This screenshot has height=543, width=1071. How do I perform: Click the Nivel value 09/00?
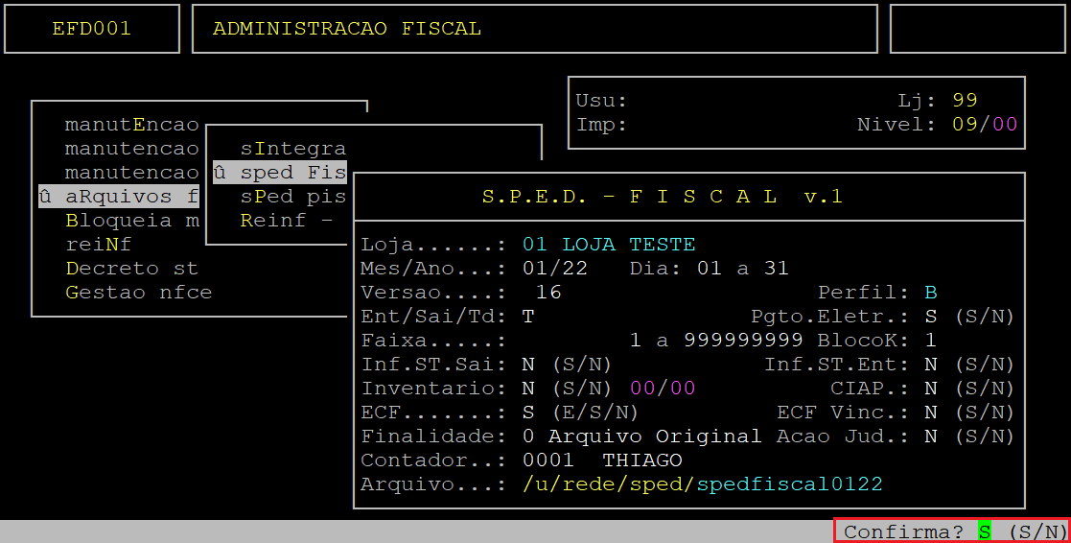pyautogui.click(x=985, y=125)
